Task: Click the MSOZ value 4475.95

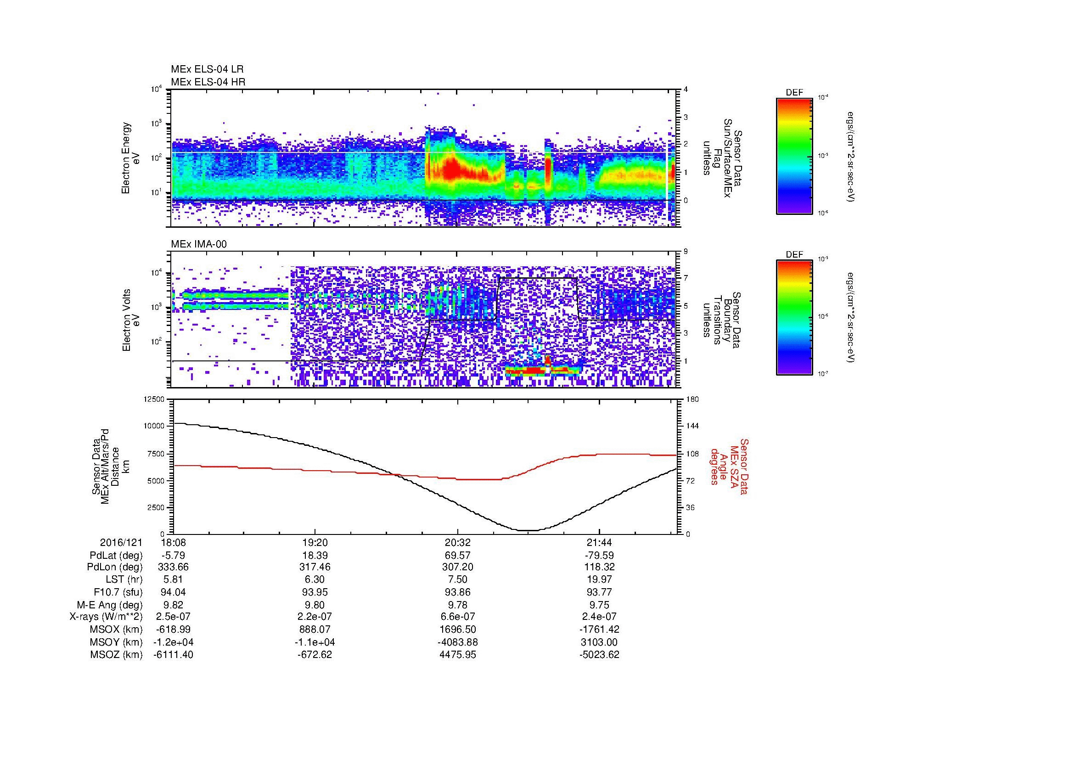Action: coord(458,655)
